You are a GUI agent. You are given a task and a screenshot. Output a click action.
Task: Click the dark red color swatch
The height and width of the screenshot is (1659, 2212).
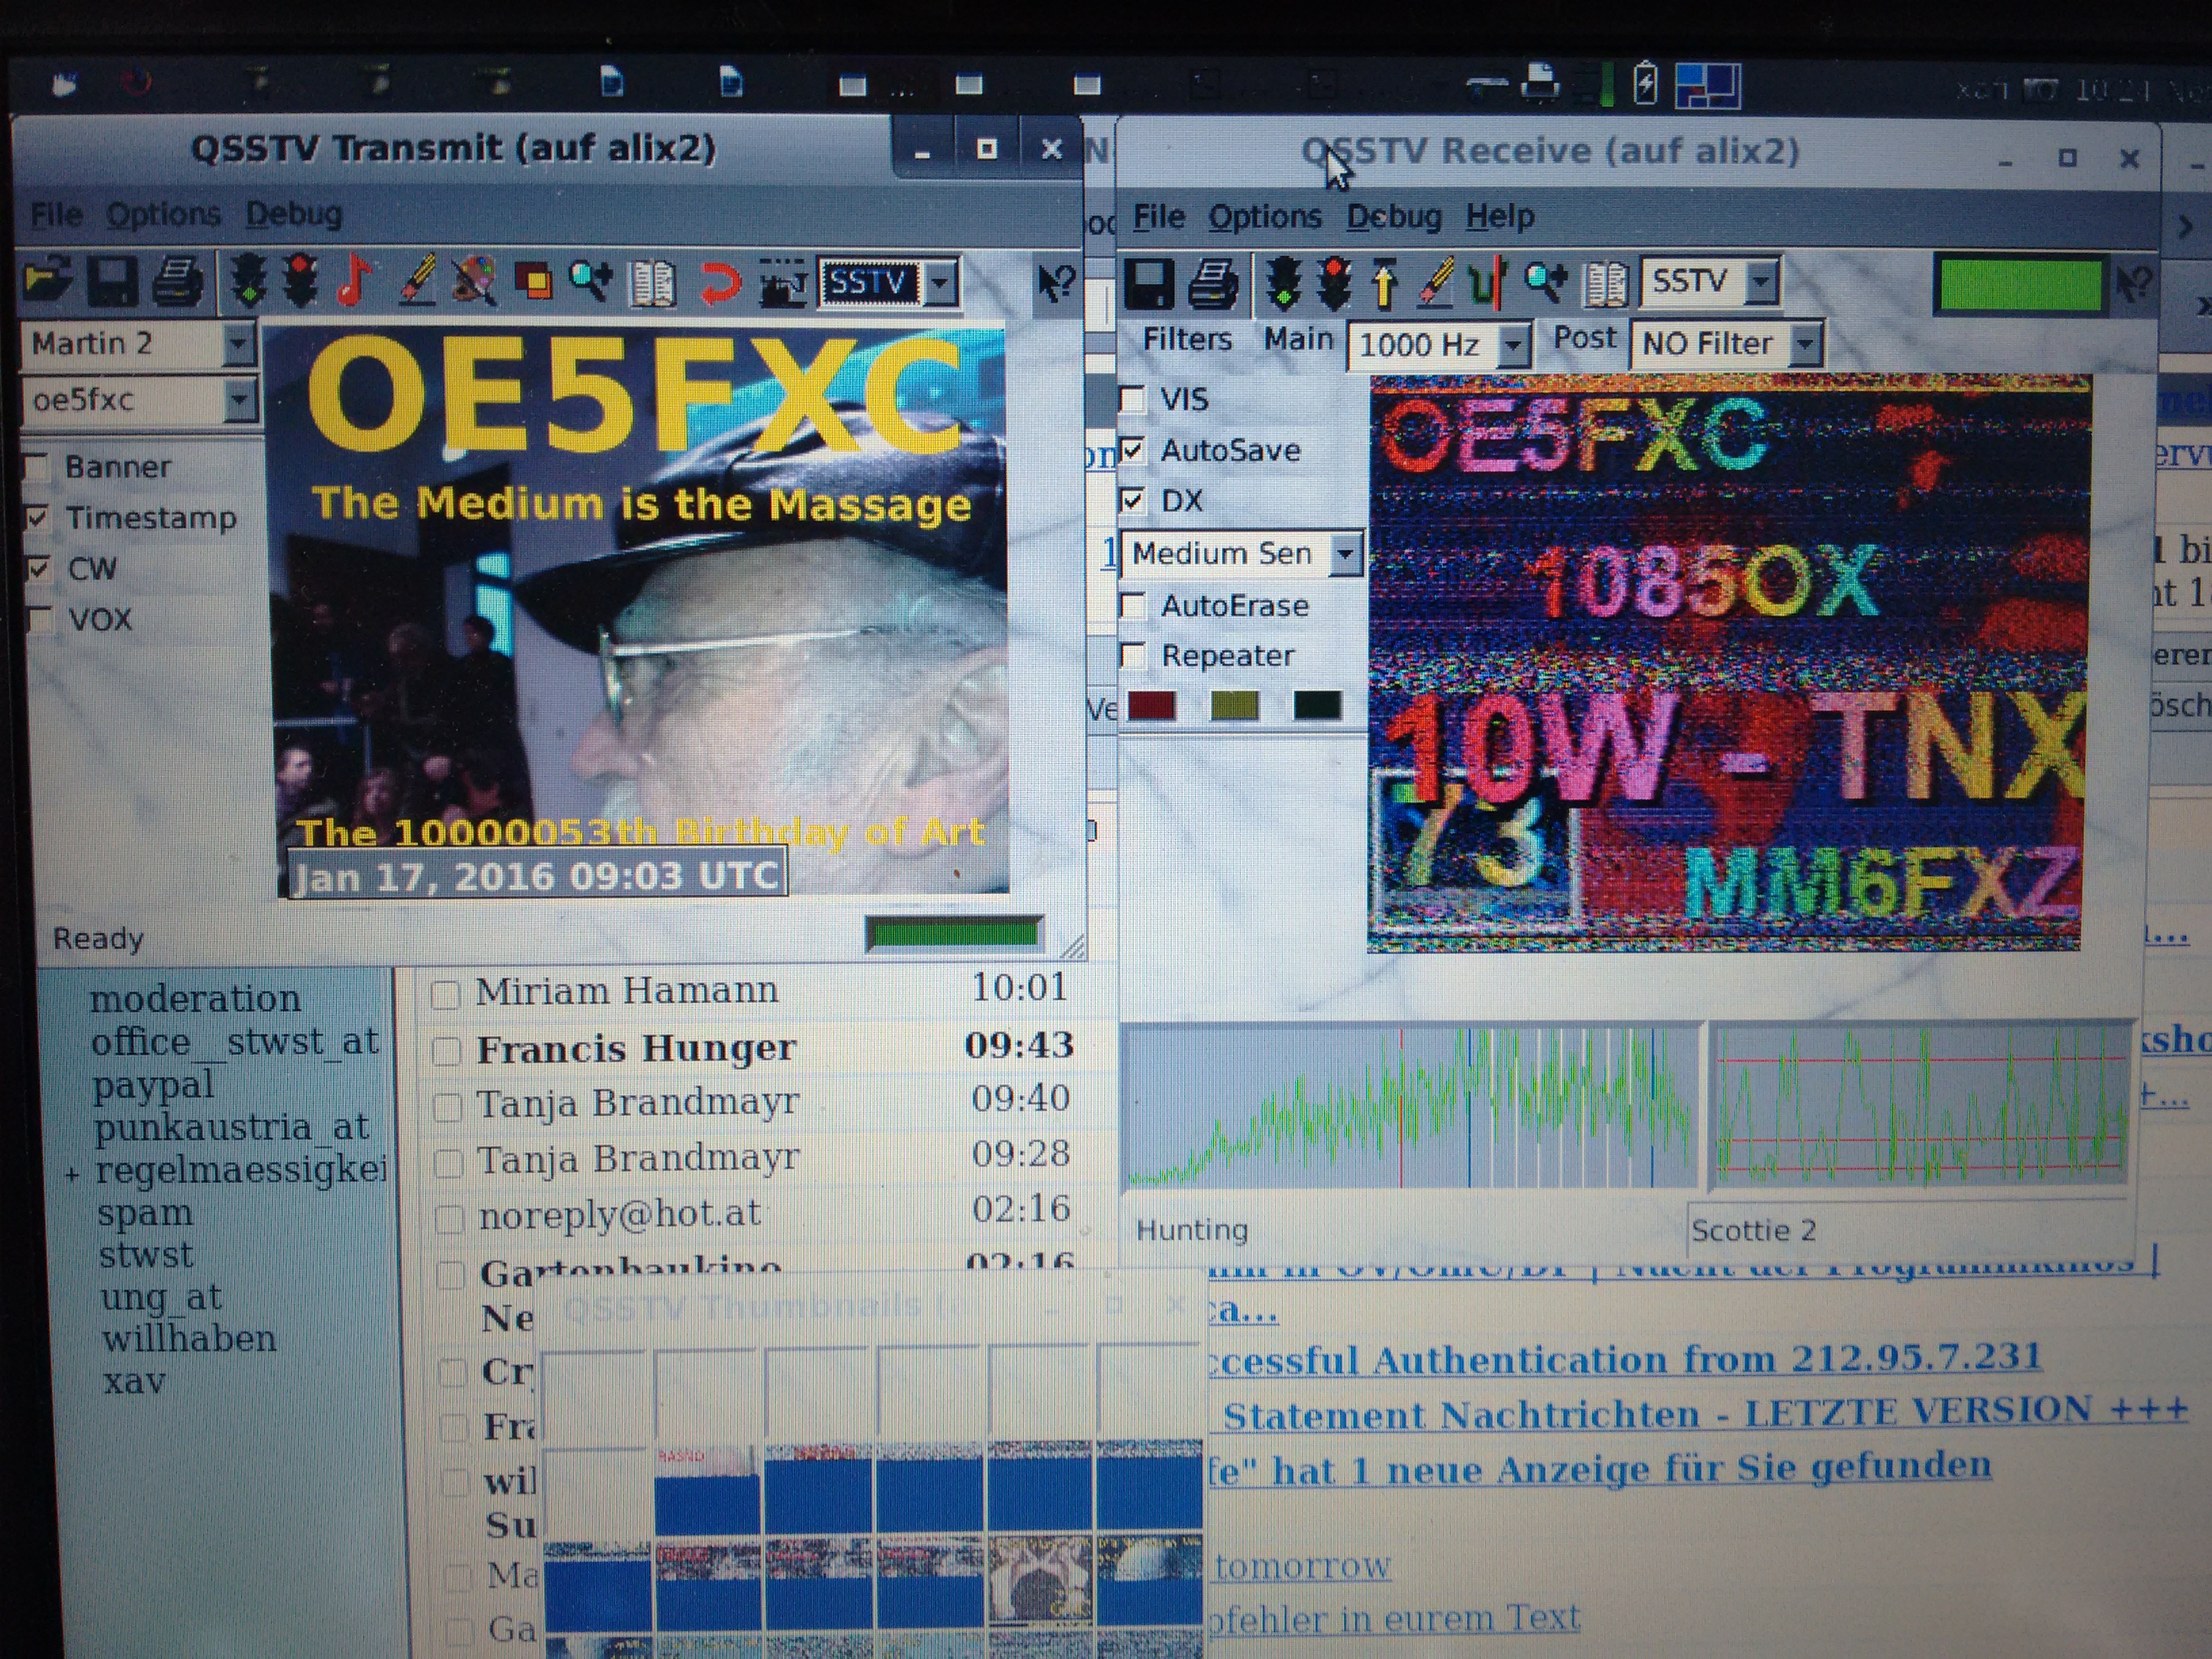click(1151, 705)
